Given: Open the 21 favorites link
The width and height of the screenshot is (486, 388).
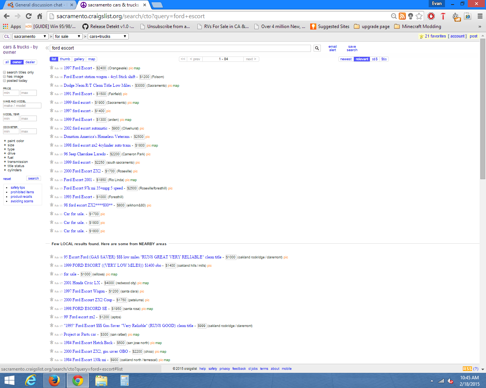Looking at the screenshot, I should pyautogui.click(x=435, y=36).
